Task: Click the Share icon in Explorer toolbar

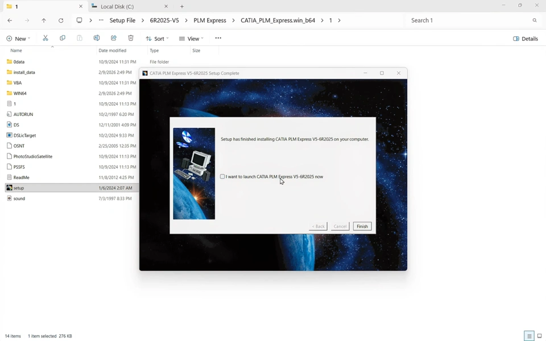Action: point(114,38)
